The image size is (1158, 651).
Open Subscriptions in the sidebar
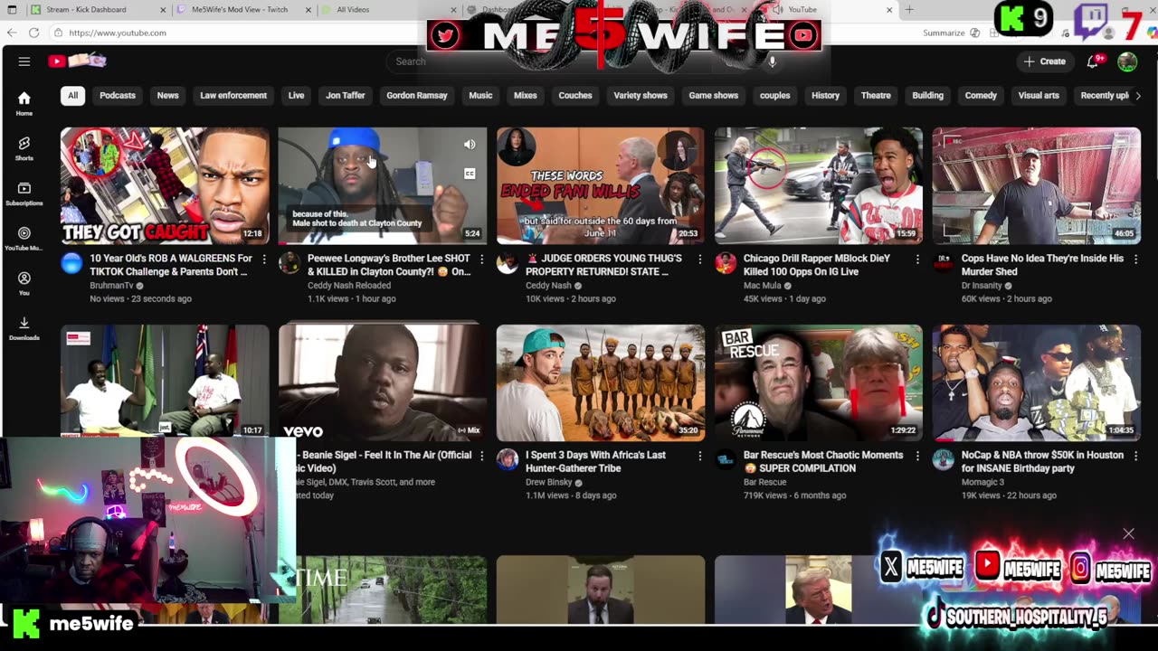coord(24,194)
